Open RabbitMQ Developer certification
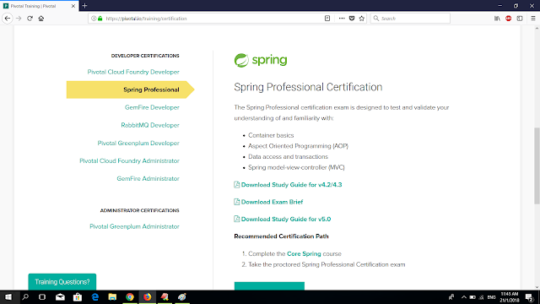Screen dimensions: 540x304 [150, 125]
